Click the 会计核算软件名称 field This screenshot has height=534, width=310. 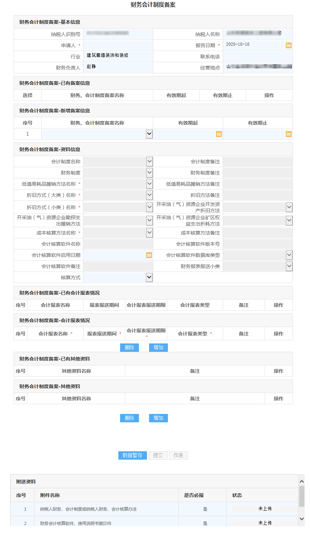(x=118, y=244)
